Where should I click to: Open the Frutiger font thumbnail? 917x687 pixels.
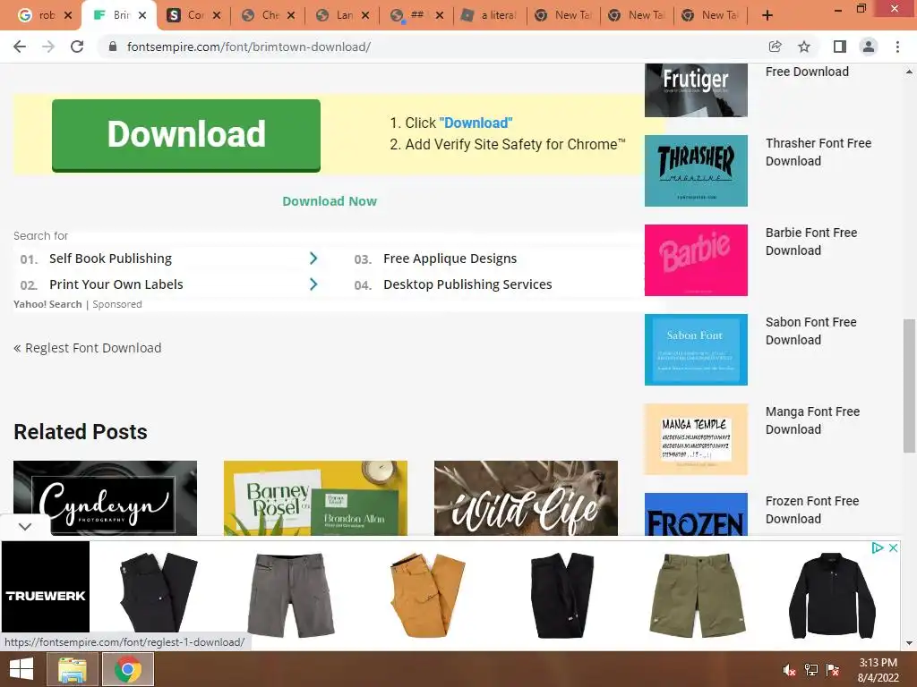tap(696, 90)
